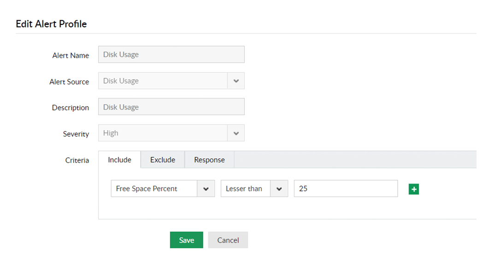
Task: Focus the Description text field
Action: click(x=171, y=107)
